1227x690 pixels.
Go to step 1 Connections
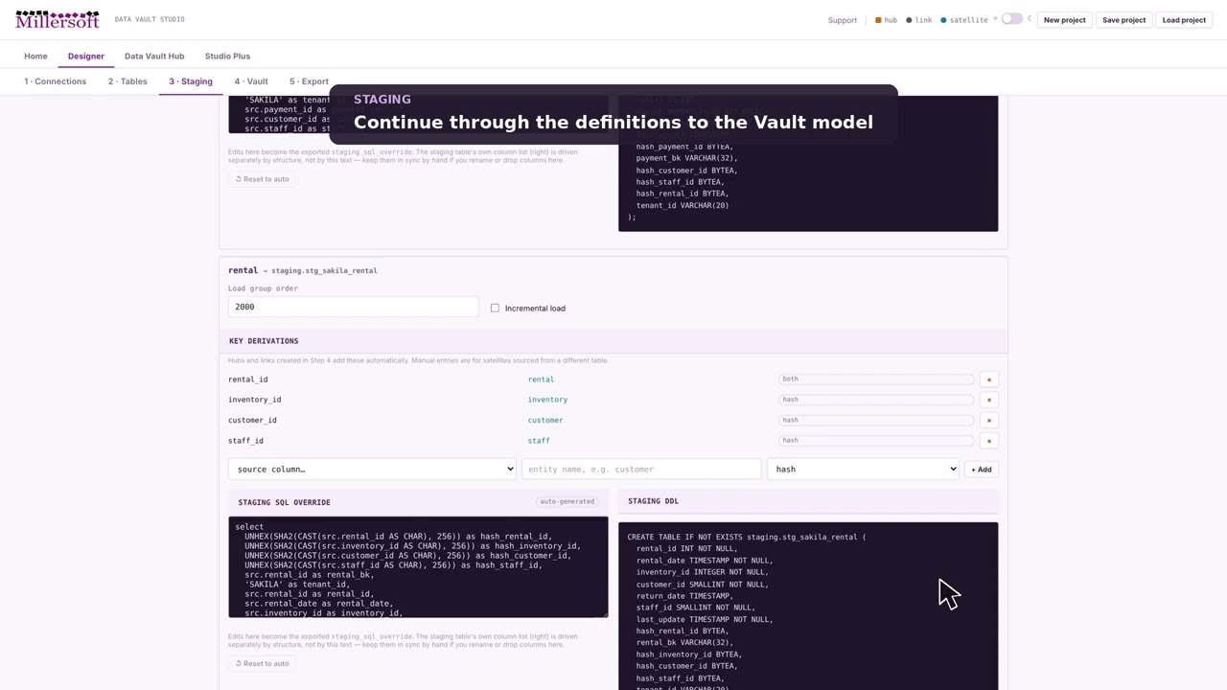click(x=56, y=81)
